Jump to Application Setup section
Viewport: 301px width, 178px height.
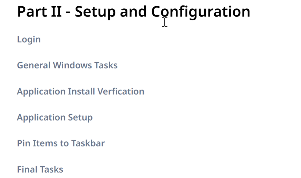coord(55,118)
